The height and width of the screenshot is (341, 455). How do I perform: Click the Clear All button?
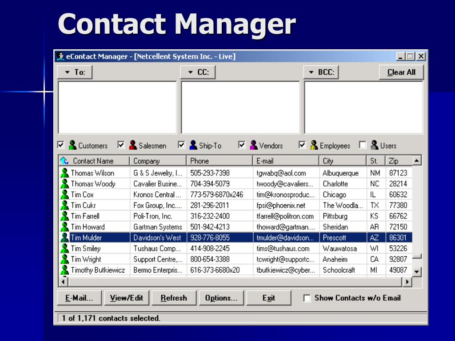(401, 72)
